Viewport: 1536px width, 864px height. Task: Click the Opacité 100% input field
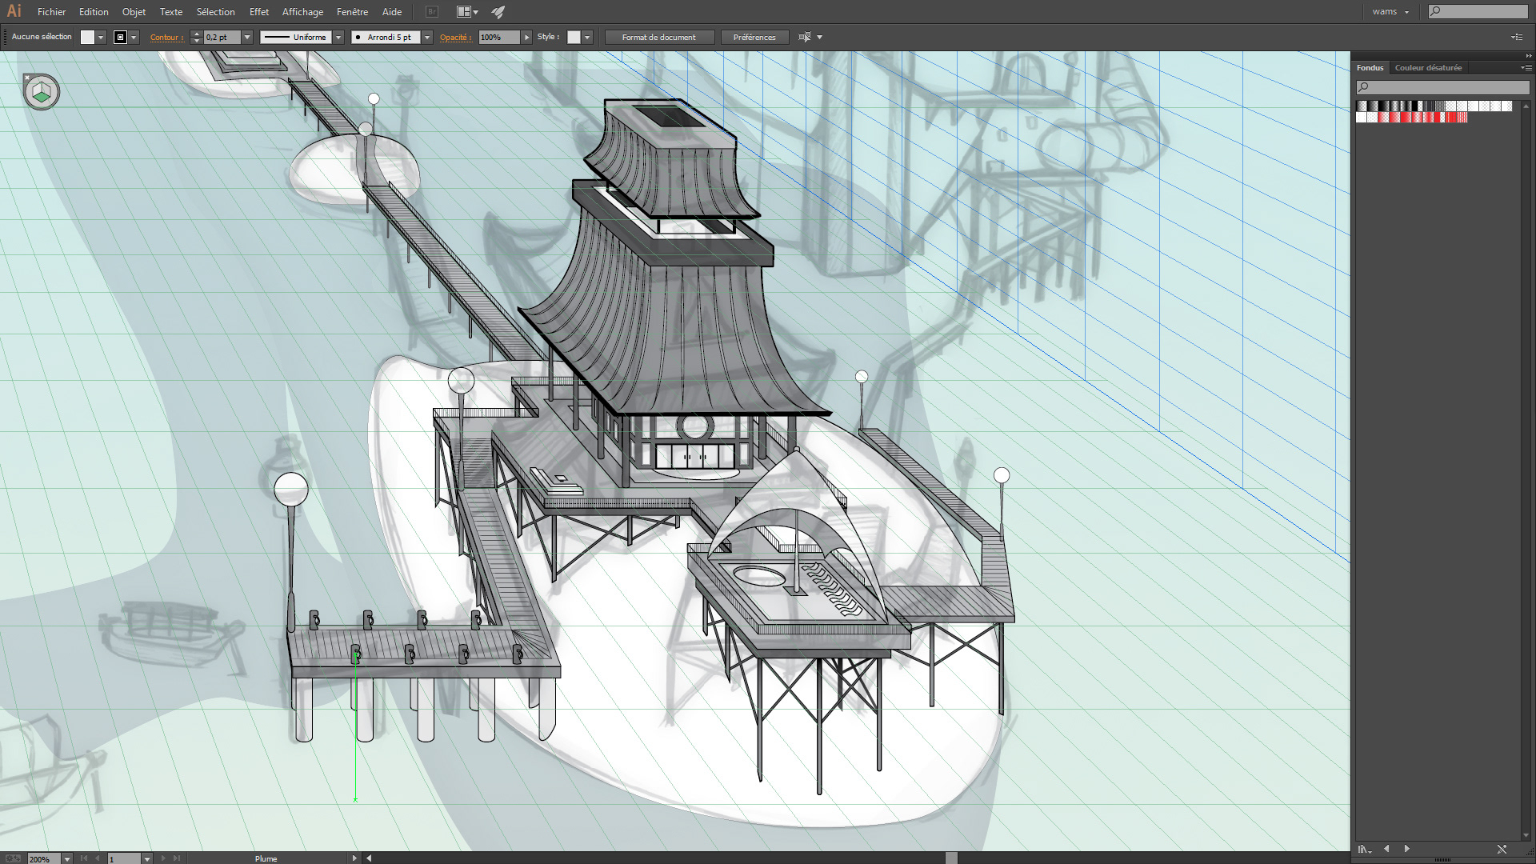(x=498, y=37)
